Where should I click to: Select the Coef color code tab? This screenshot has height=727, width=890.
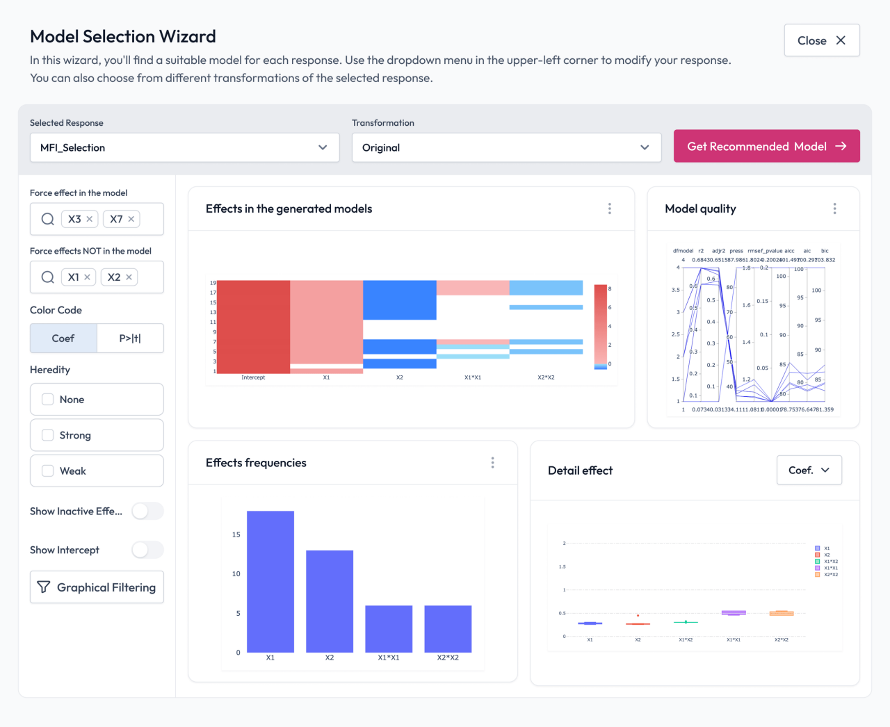[x=63, y=338]
